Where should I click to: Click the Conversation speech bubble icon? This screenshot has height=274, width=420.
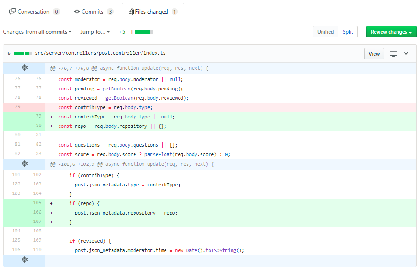pos(12,12)
